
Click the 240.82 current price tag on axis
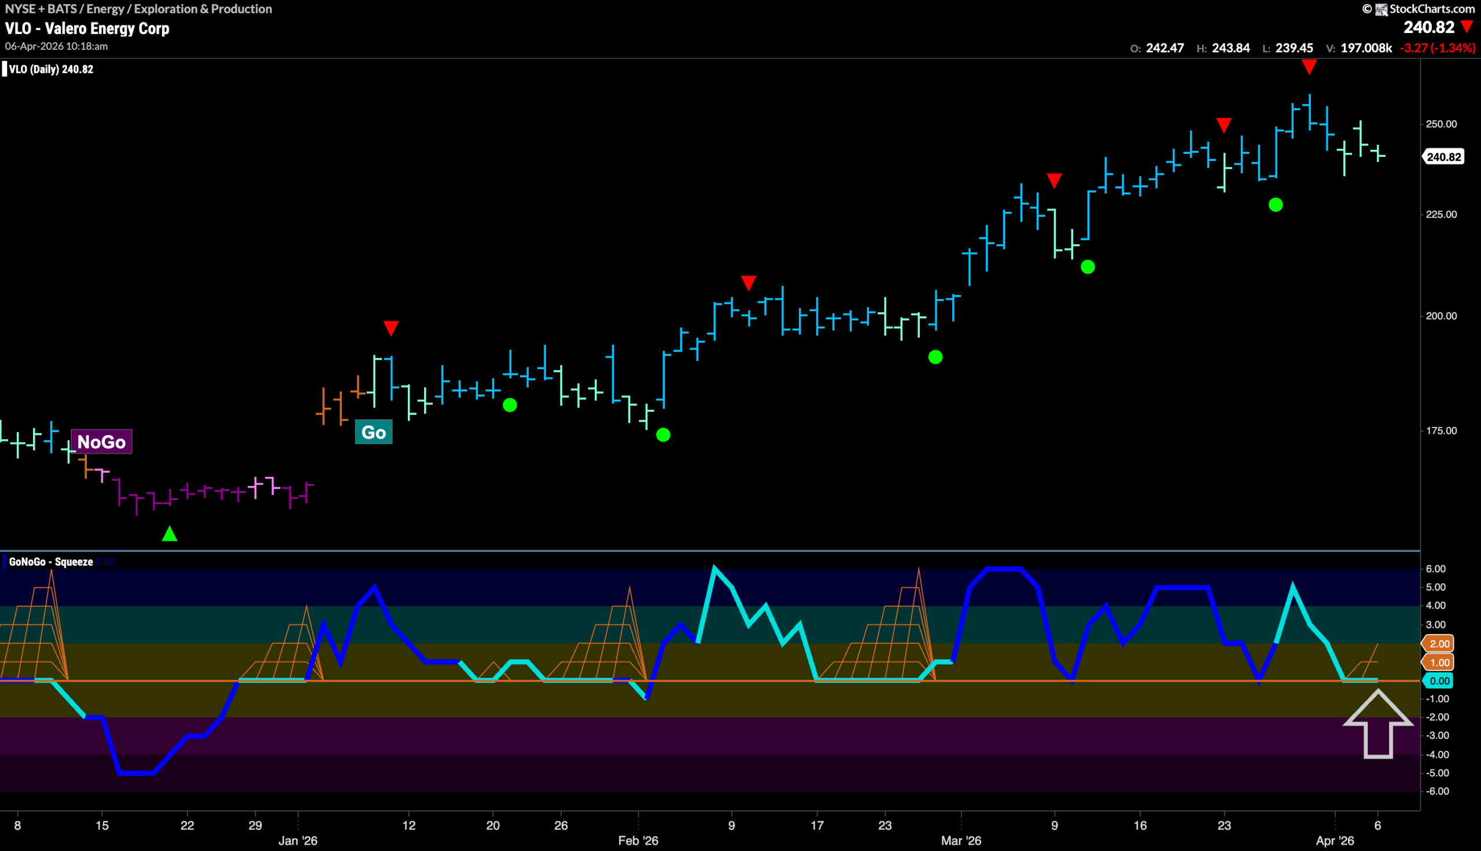(x=1443, y=157)
